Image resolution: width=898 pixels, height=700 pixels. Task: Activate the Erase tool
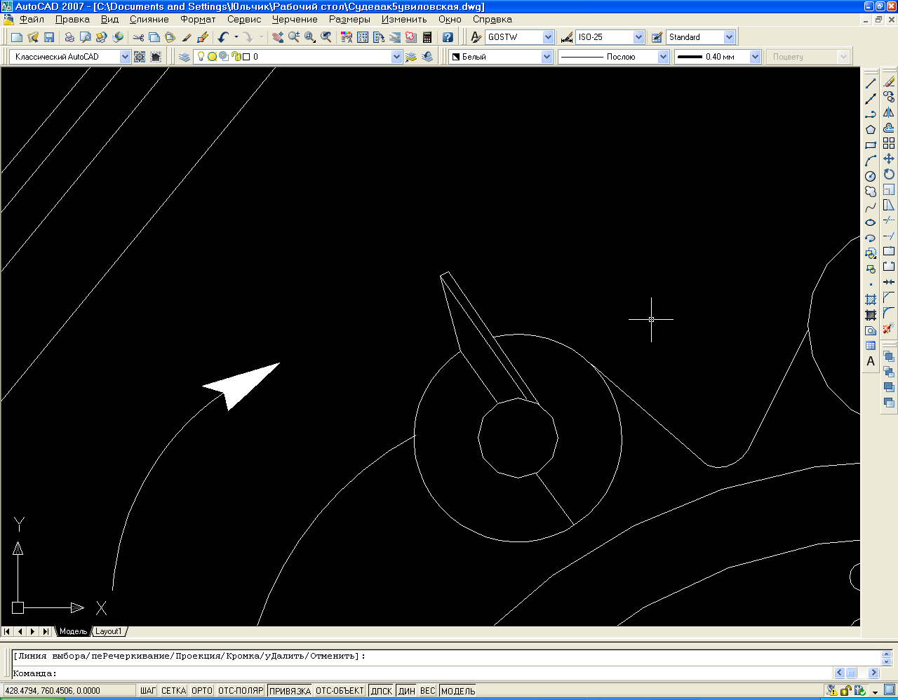889,82
